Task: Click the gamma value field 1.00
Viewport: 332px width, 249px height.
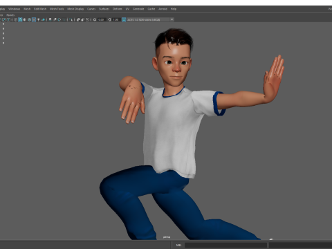Action: tap(116, 20)
